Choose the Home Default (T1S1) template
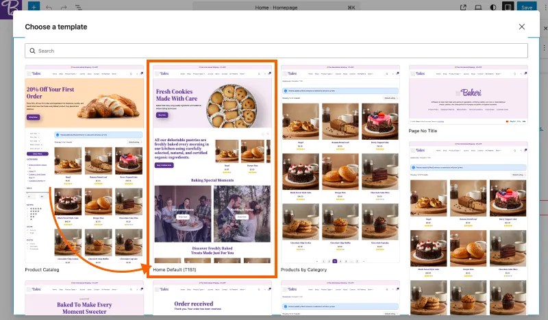 pyautogui.click(x=212, y=168)
